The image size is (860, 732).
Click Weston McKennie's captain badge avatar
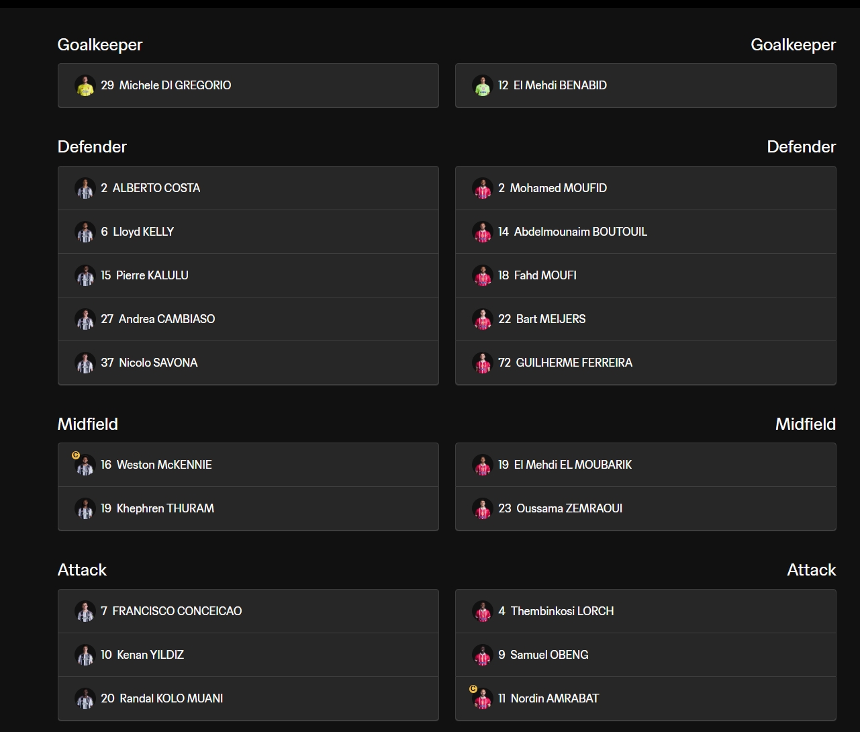click(84, 463)
